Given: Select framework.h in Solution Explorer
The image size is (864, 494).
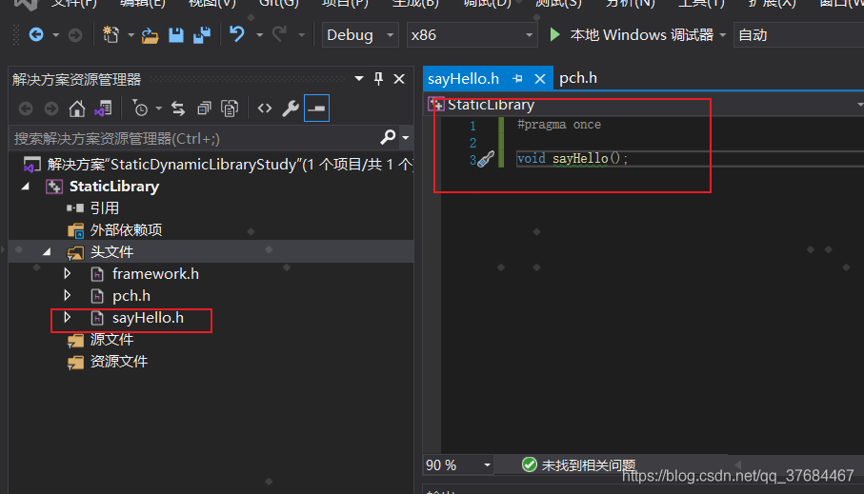Looking at the screenshot, I should click(x=155, y=274).
